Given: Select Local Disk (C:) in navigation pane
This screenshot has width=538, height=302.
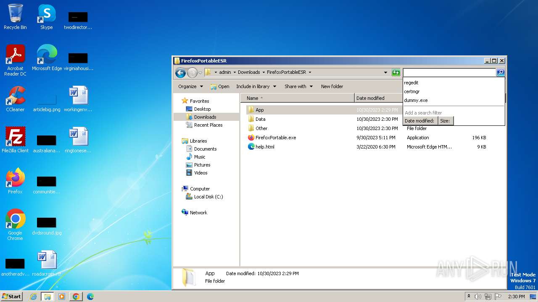Looking at the screenshot, I should click(x=208, y=197).
